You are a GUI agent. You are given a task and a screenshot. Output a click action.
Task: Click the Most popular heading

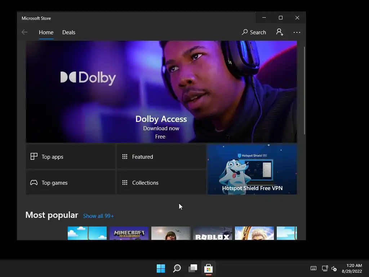pos(52,215)
